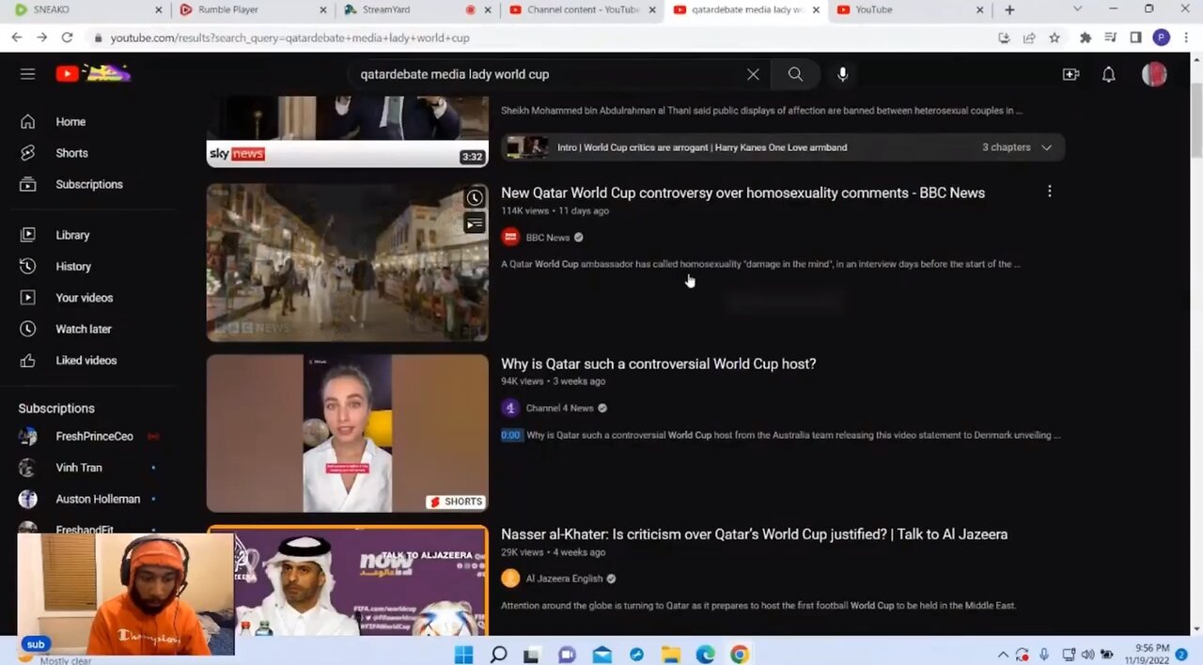1203x665 pixels.
Task: Start voice search with the microphone
Action: point(842,74)
